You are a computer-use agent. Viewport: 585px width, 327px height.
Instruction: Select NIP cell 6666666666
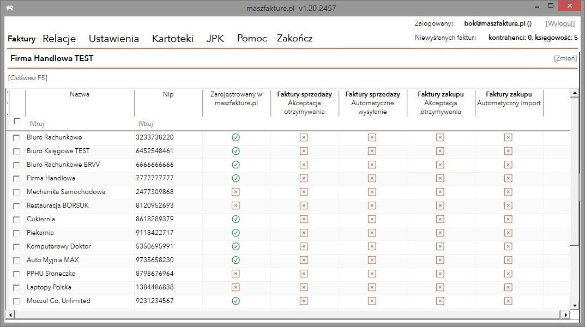(168, 165)
